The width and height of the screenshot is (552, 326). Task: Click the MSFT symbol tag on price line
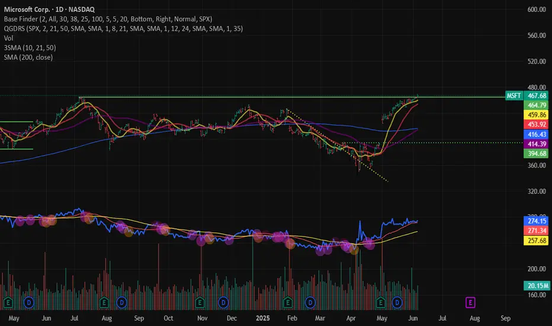tap(514, 95)
